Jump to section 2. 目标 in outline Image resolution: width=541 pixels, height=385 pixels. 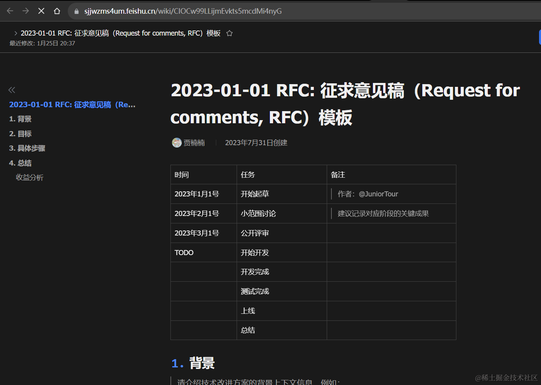[x=20, y=134]
